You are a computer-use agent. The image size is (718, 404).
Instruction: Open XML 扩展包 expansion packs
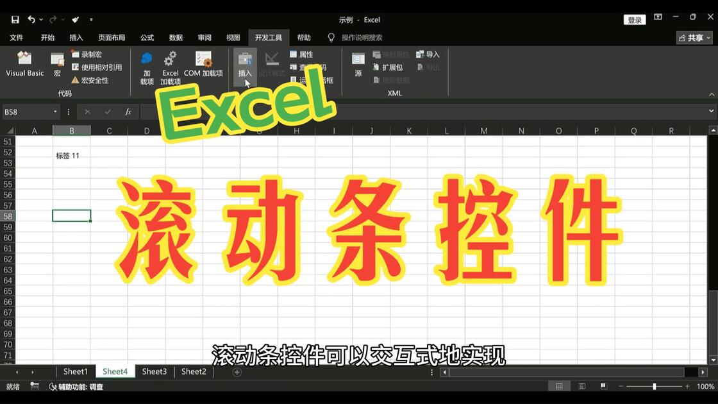click(387, 67)
